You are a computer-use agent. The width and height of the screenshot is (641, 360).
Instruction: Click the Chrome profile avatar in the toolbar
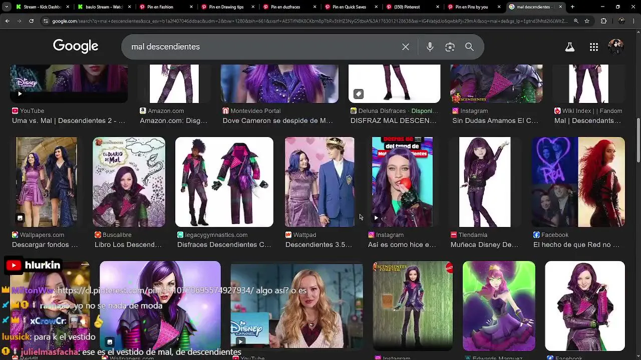tap(621, 21)
